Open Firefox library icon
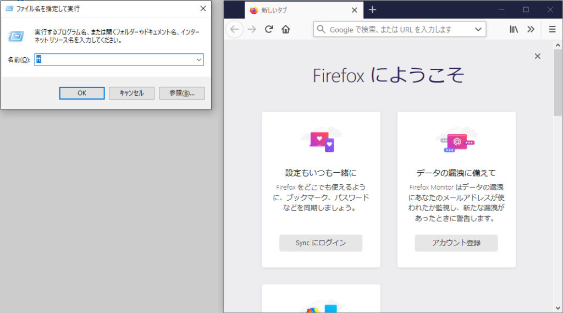 coord(514,29)
